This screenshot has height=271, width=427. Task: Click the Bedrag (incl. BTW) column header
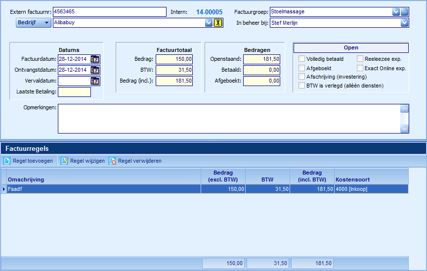pyautogui.click(x=312, y=176)
